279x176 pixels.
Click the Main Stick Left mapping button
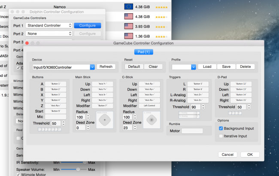click(103, 95)
